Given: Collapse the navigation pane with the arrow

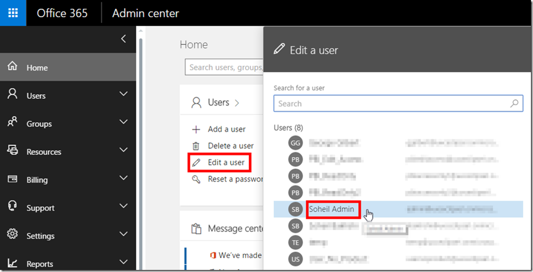Looking at the screenshot, I should click(x=124, y=39).
